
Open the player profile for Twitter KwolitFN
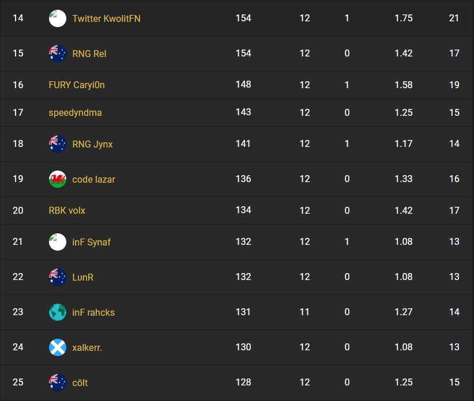pyautogui.click(x=106, y=18)
